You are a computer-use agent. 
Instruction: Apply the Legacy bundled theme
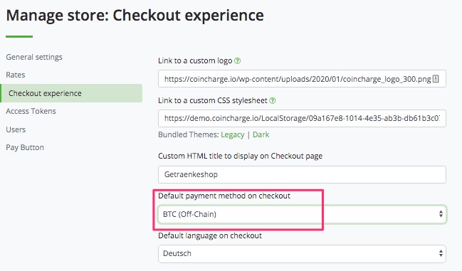coord(233,134)
